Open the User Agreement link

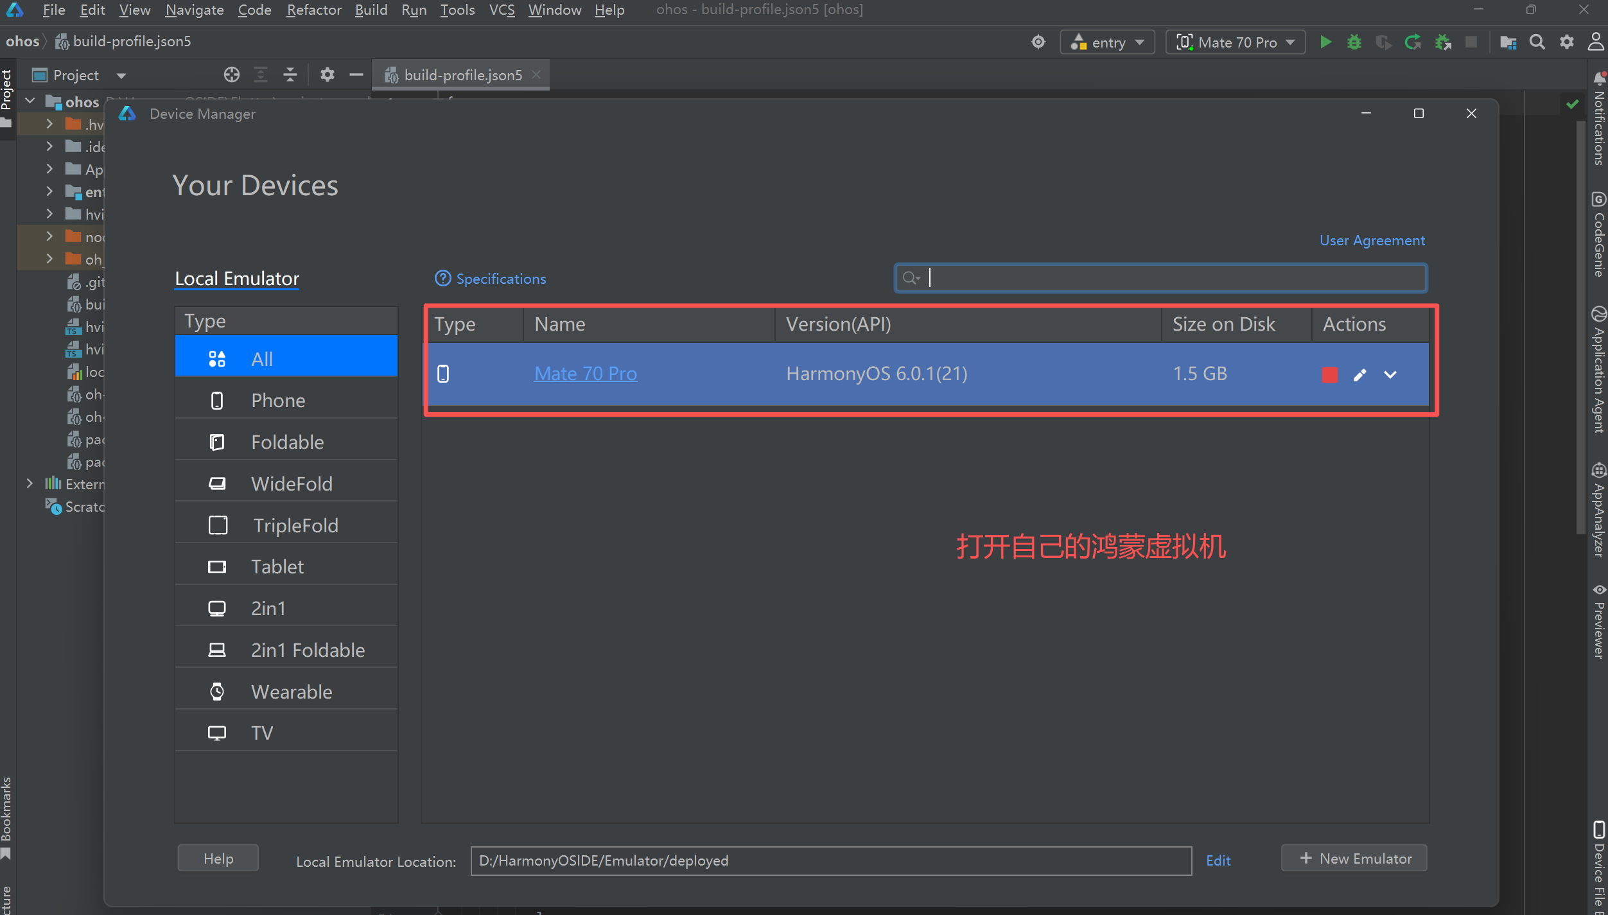click(1372, 240)
